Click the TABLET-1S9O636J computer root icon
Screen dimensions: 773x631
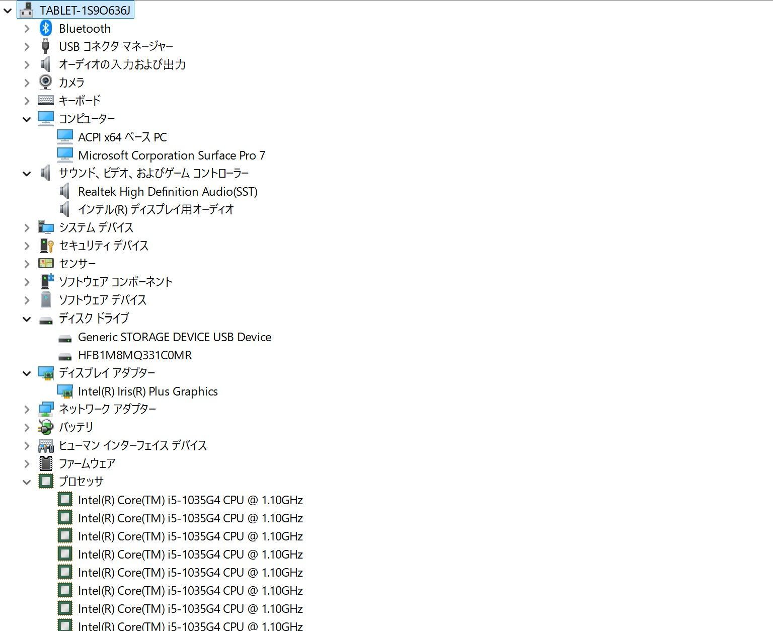pos(26,10)
